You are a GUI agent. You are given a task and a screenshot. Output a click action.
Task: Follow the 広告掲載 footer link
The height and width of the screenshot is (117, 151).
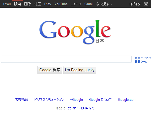pyautogui.click(x=21, y=100)
